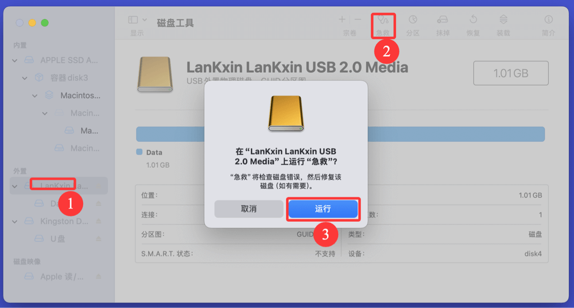Click the Mount (装载) icon

tap(503, 20)
